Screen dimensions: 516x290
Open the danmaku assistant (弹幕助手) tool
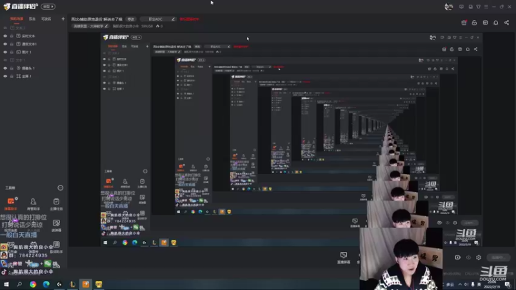tap(10, 204)
